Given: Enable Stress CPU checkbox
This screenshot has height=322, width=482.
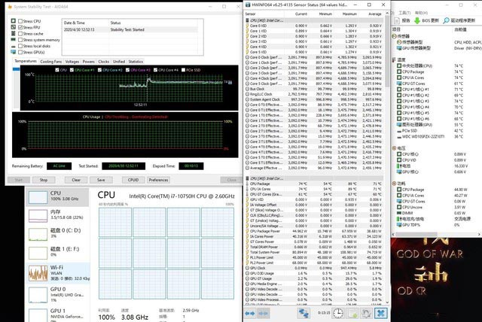Looking at the screenshot, I should 20,21.
